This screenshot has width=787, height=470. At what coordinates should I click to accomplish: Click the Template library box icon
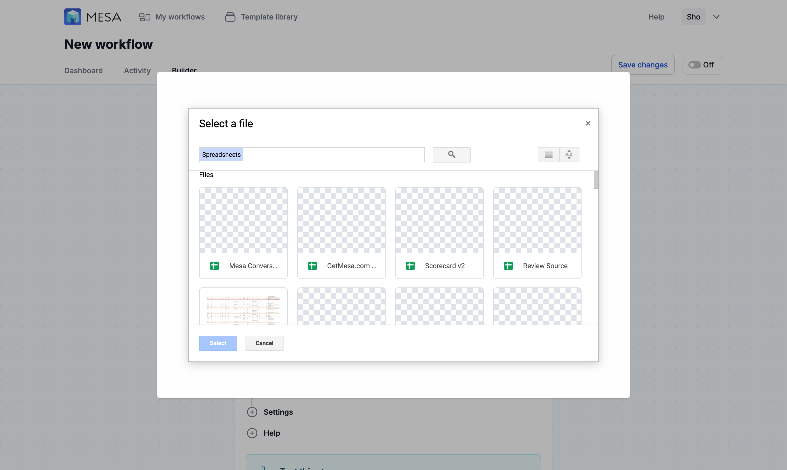pyautogui.click(x=230, y=17)
